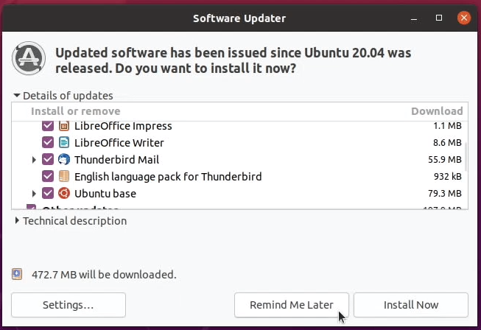Click the LibreOffice Writer document icon
The image size is (481, 330).
point(64,143)
